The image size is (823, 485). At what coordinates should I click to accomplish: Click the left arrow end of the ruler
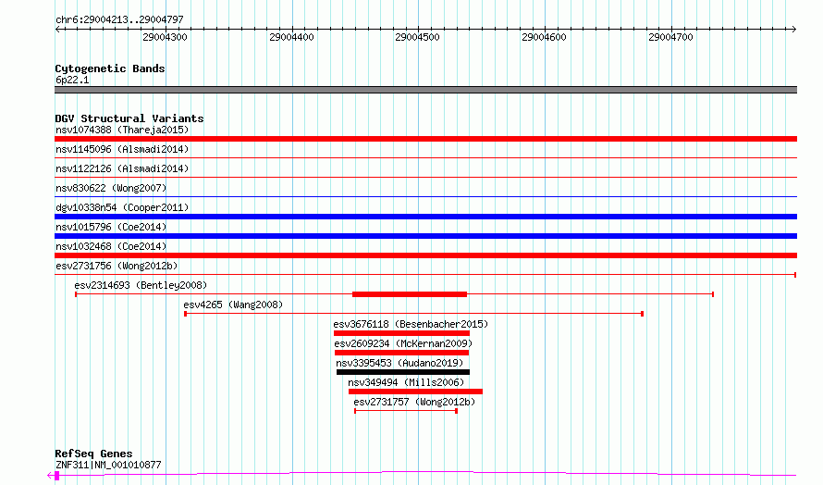point(57,30)
